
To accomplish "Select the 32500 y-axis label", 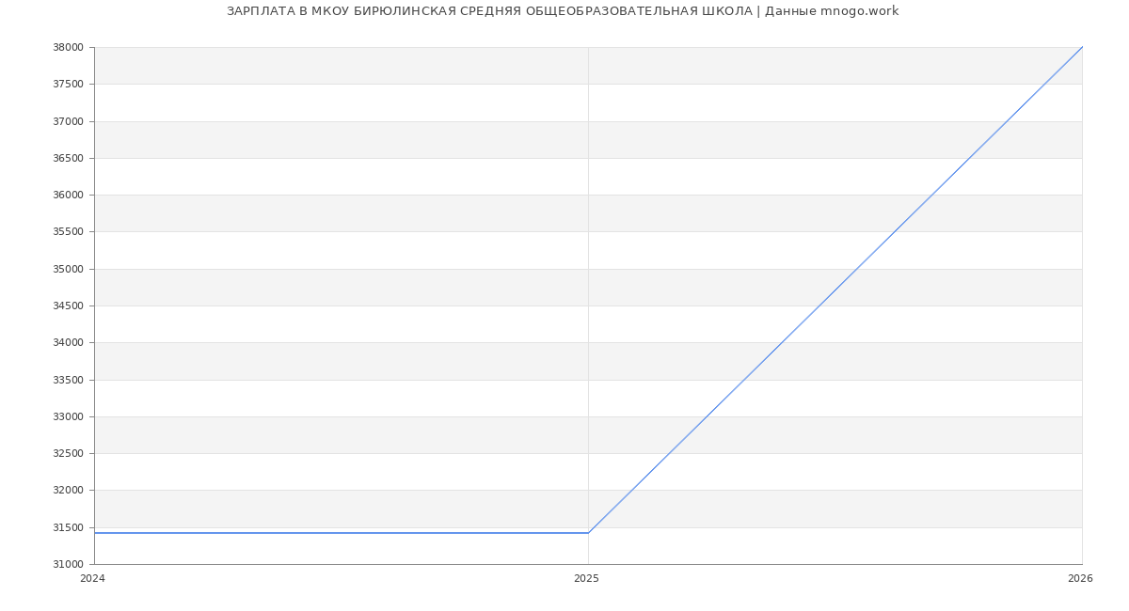I will [x=68, y=454].
